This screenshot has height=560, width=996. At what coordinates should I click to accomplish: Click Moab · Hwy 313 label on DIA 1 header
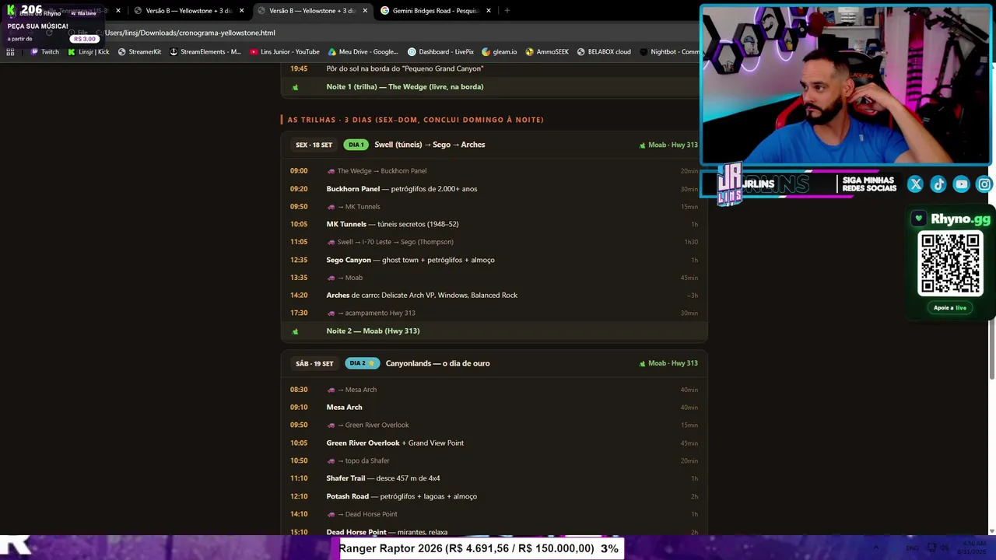pyautogui.click(x=668, y=145)
